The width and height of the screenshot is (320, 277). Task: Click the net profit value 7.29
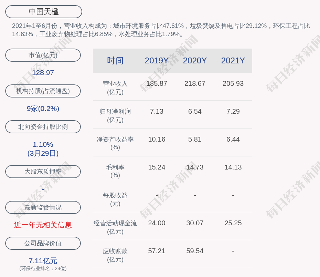point(233,111)
